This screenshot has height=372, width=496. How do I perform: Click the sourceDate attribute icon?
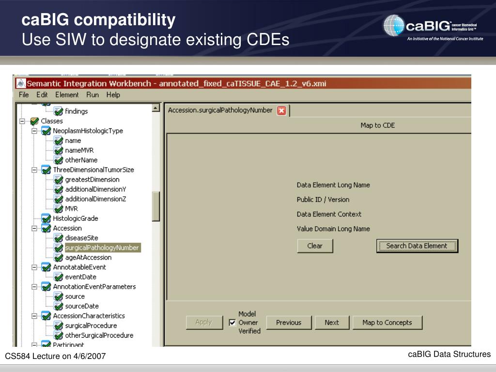click(59, 306)
